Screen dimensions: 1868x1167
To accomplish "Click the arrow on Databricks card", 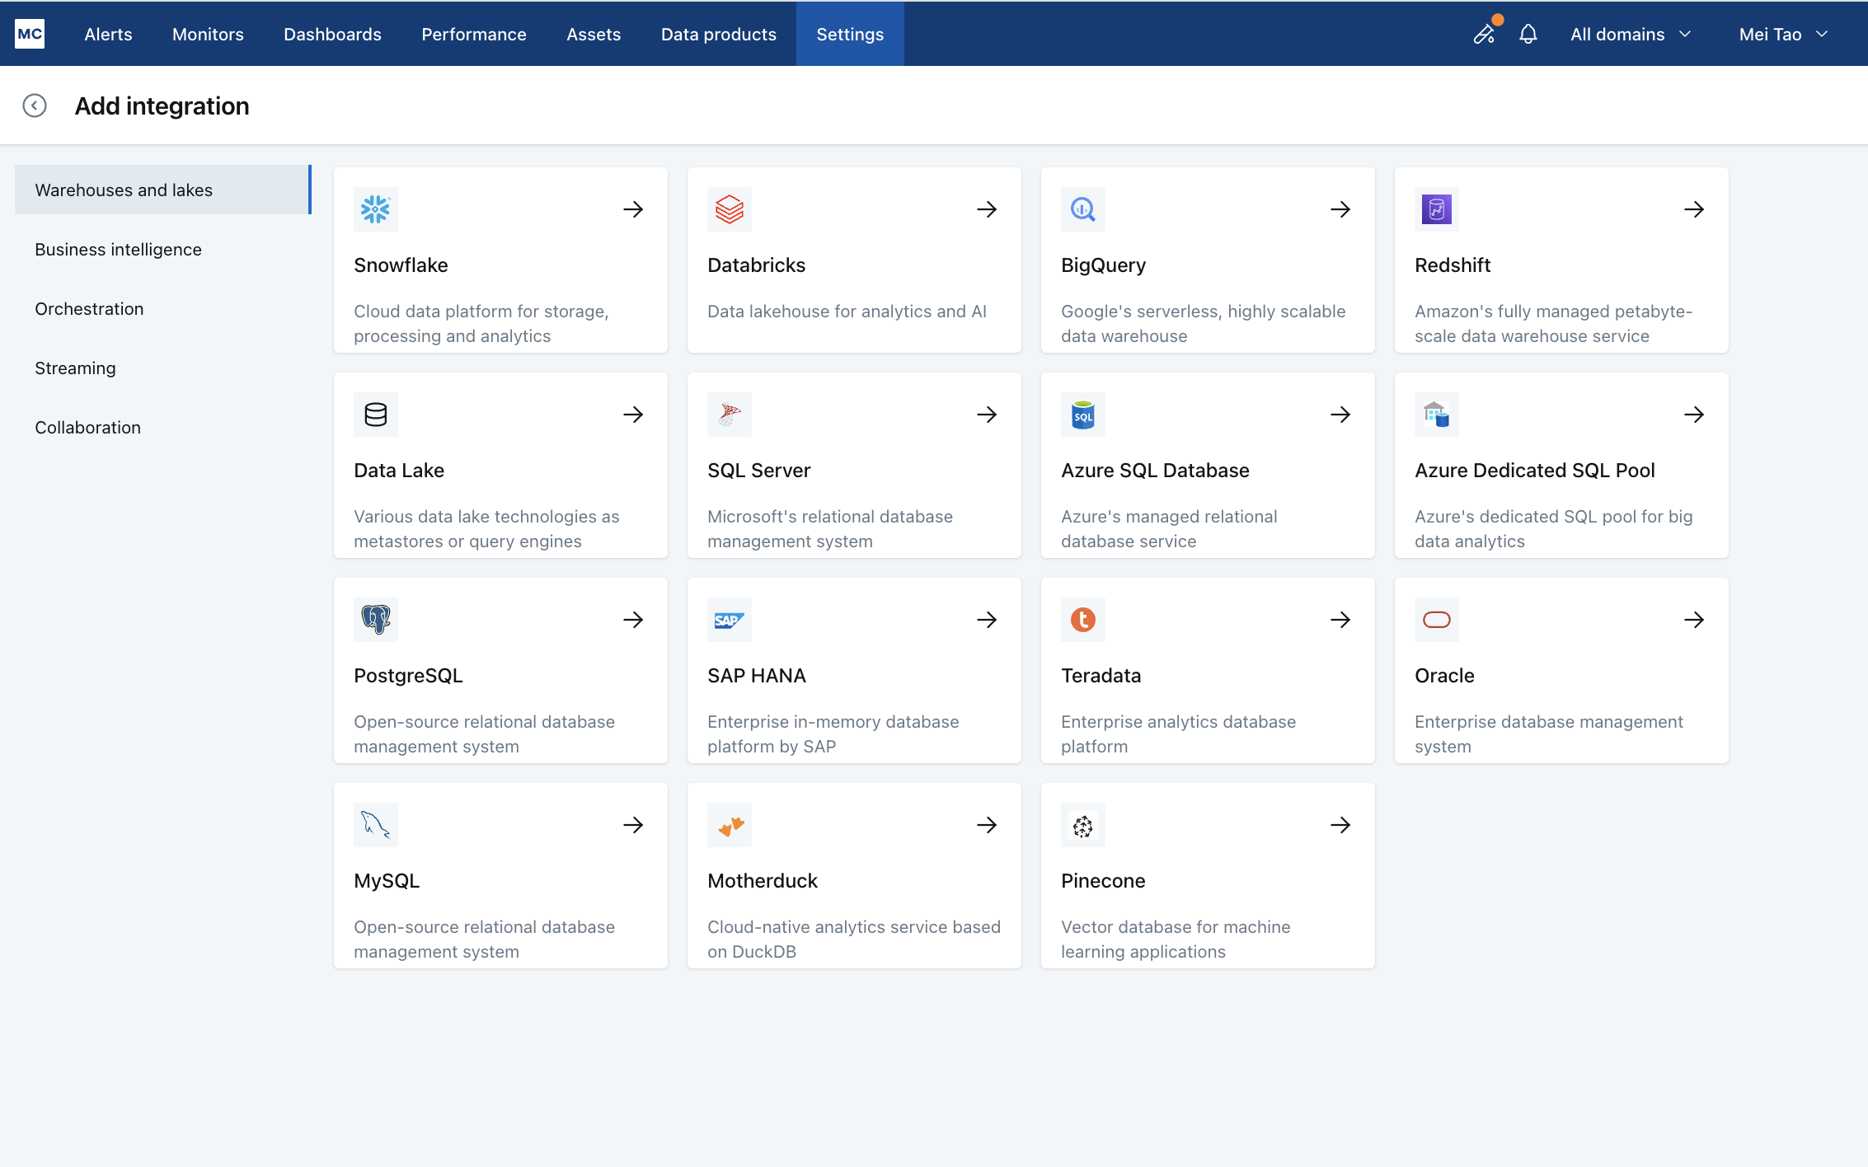I will pyautogui.click(x=987, y=209).
